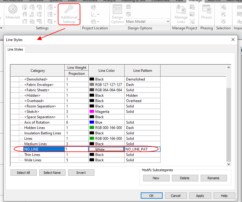242x202 pixels.
Task: Click the Coordinates icon in Project Location
Action: point(93,14)
